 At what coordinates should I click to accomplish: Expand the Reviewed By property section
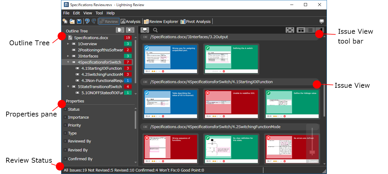tap(65, 141)
